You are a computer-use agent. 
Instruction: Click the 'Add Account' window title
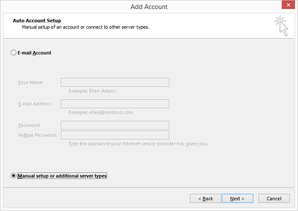(x=149, y=7)
